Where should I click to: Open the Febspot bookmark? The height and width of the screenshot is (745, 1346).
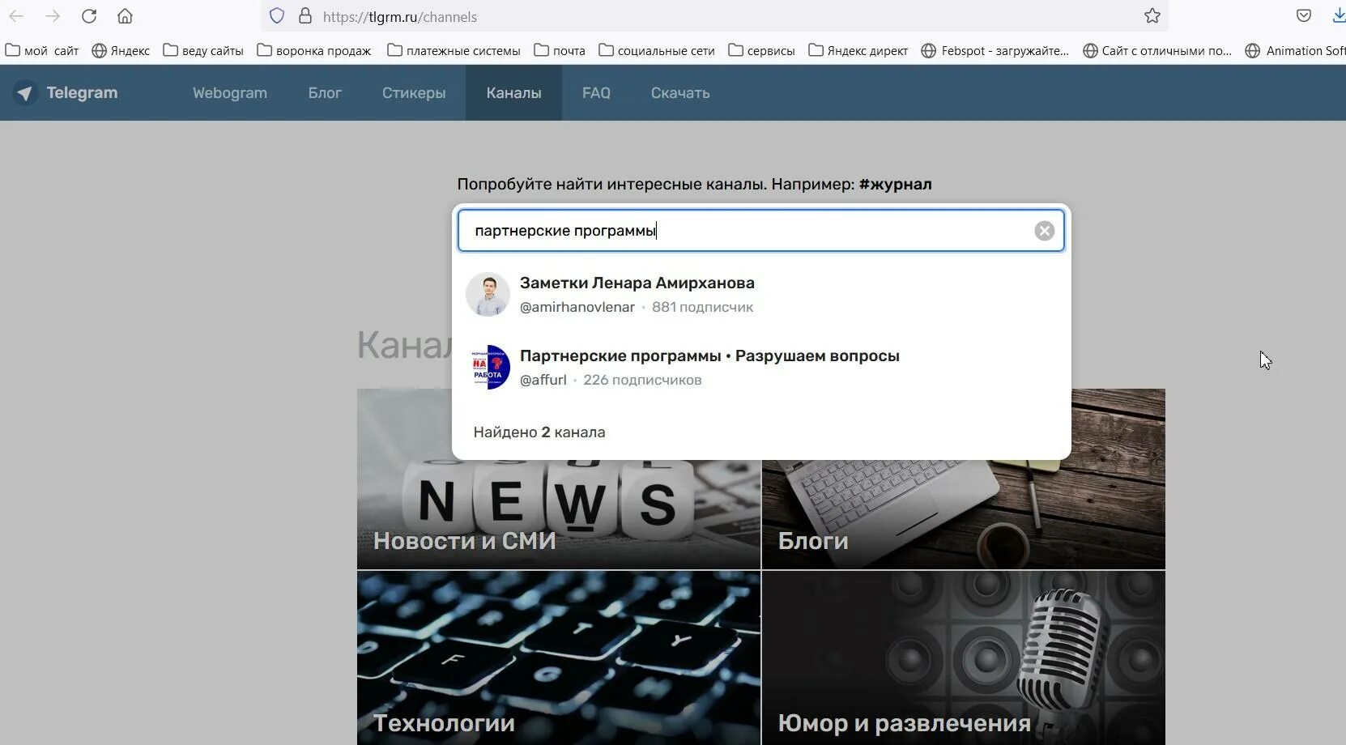click(995, 51)
